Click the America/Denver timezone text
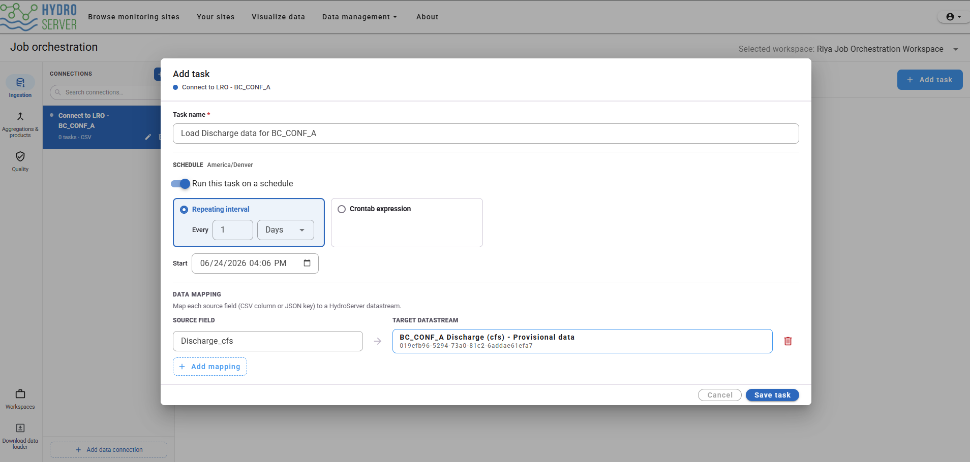Viewport: 970px width, 462px height. click(x=230, y=165)
